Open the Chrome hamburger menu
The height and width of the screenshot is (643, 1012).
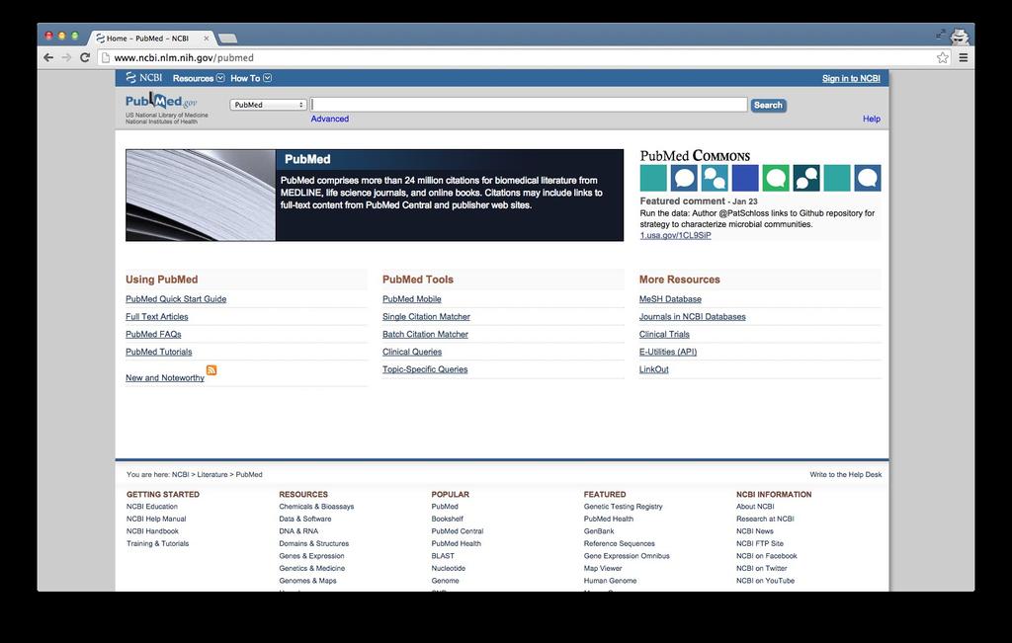963,57
